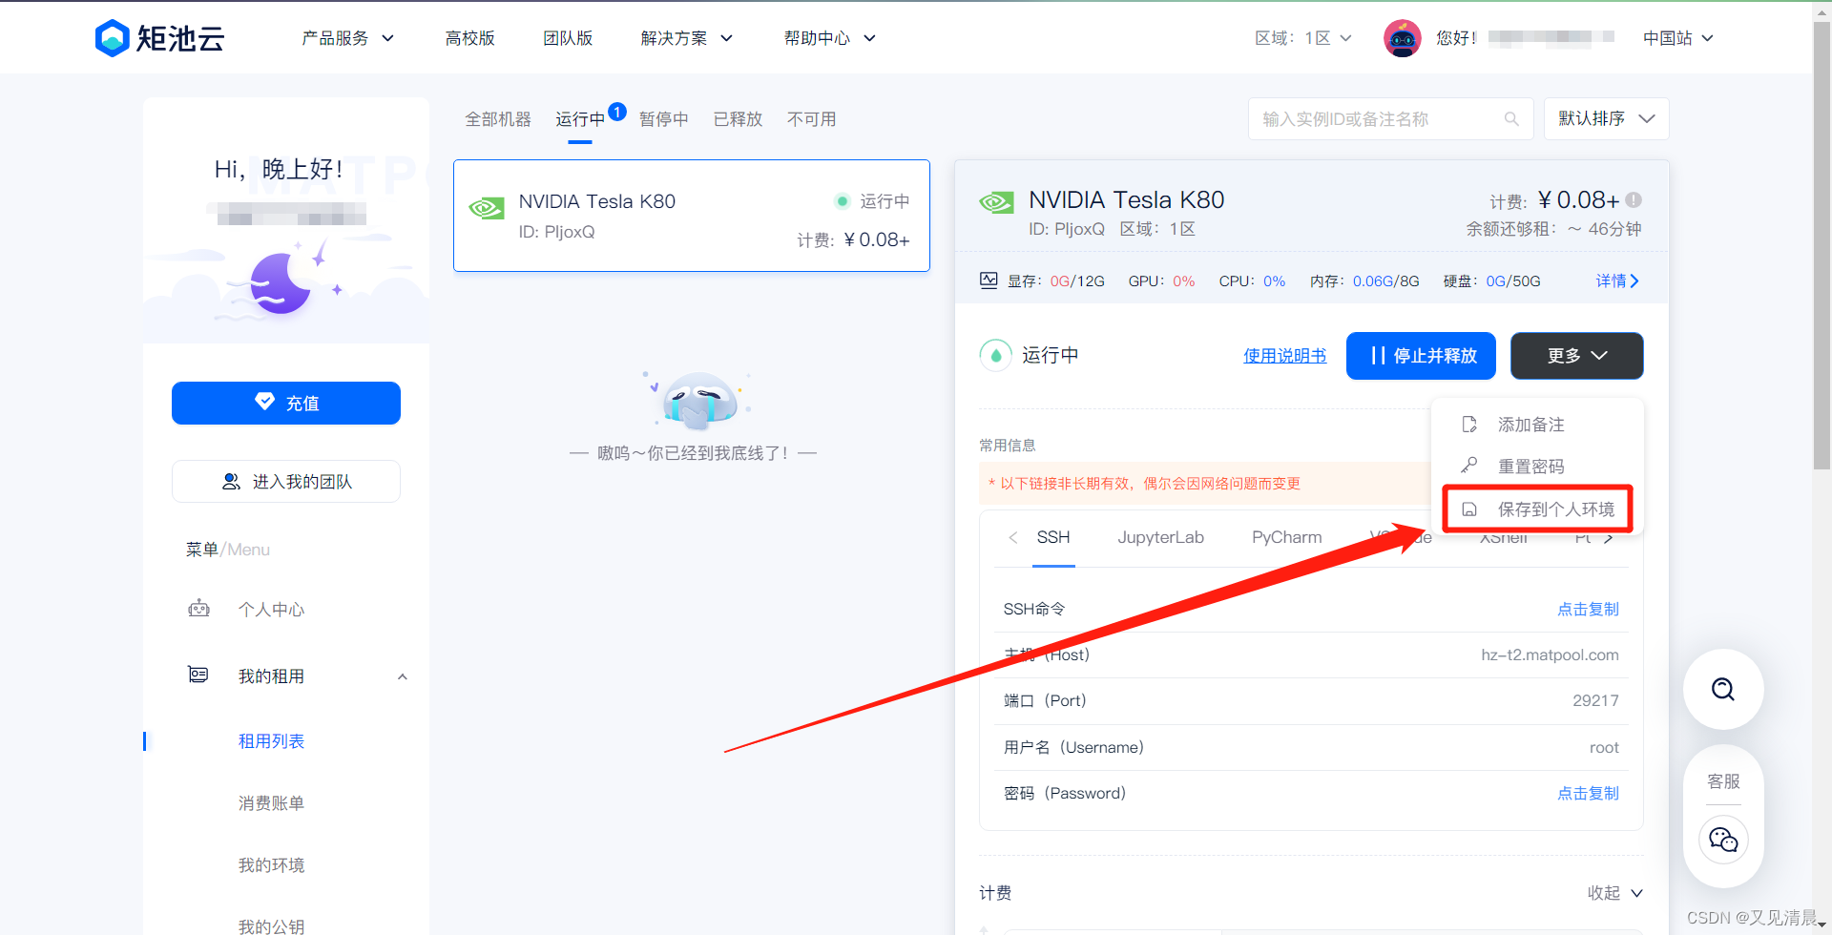Click the team icon in 进入我的团队 button
This screenshot has width=1832, height=935.
pos(231,482)
